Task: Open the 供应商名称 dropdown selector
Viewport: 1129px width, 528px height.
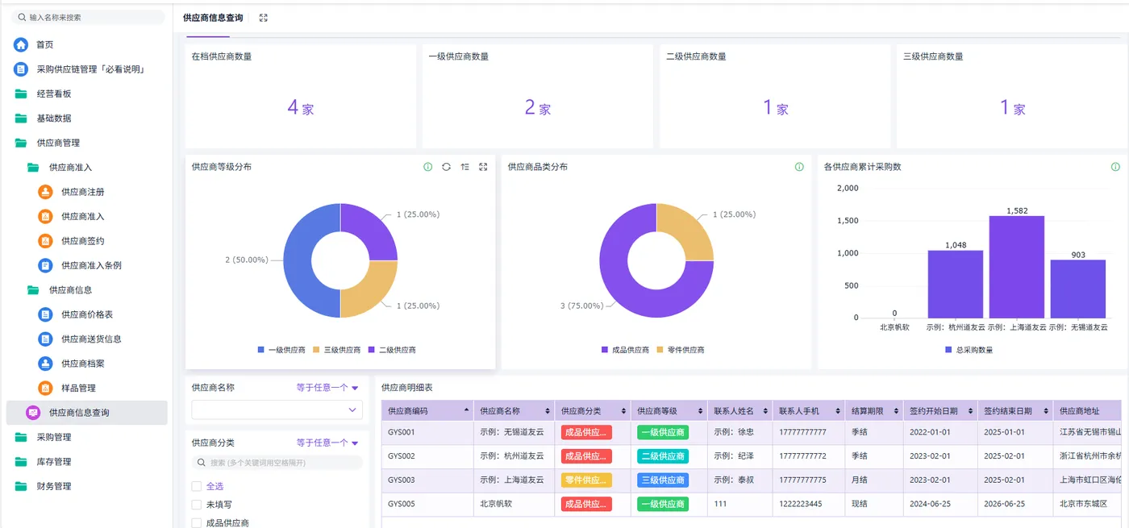Action: click(277, 410)
